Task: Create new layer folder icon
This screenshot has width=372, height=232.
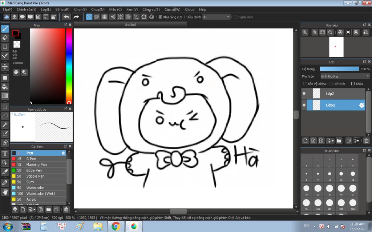Action: pos(339,141)
